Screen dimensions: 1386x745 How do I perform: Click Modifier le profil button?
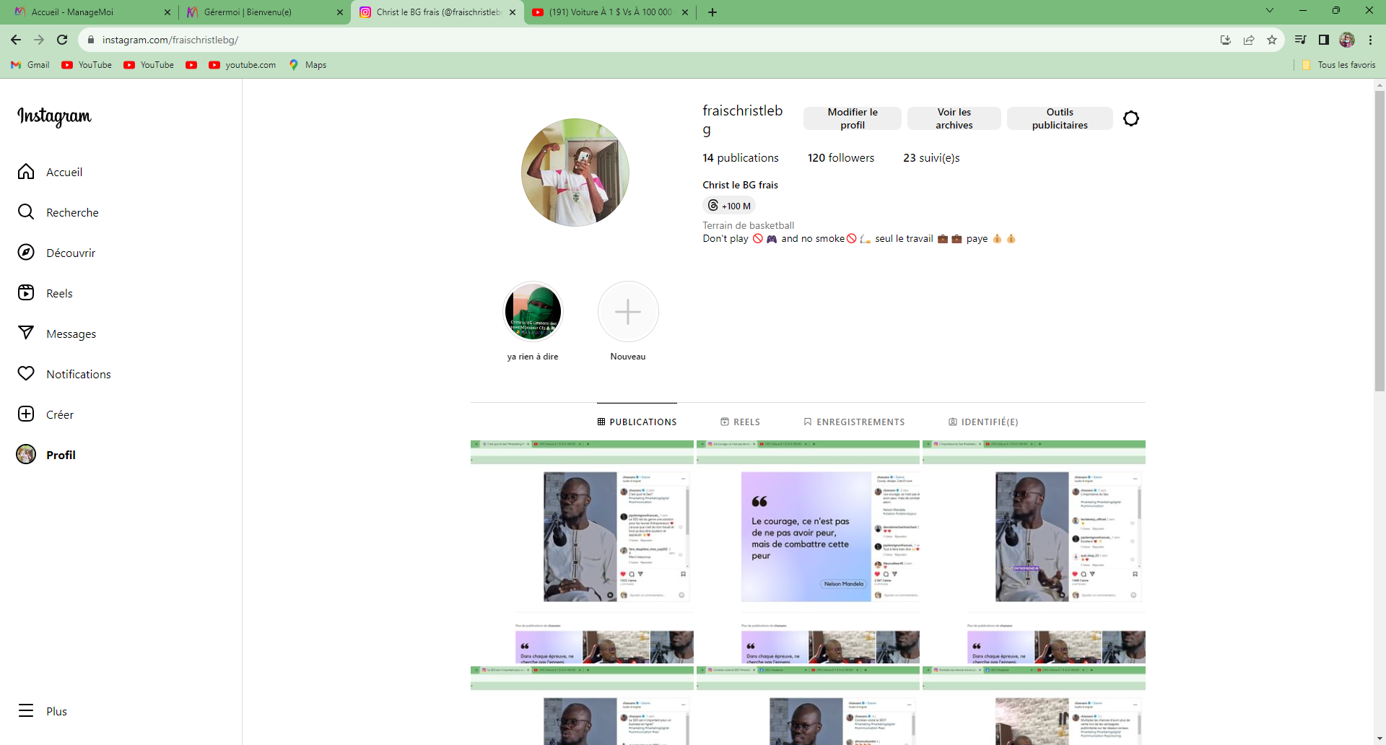pos(852,118)
